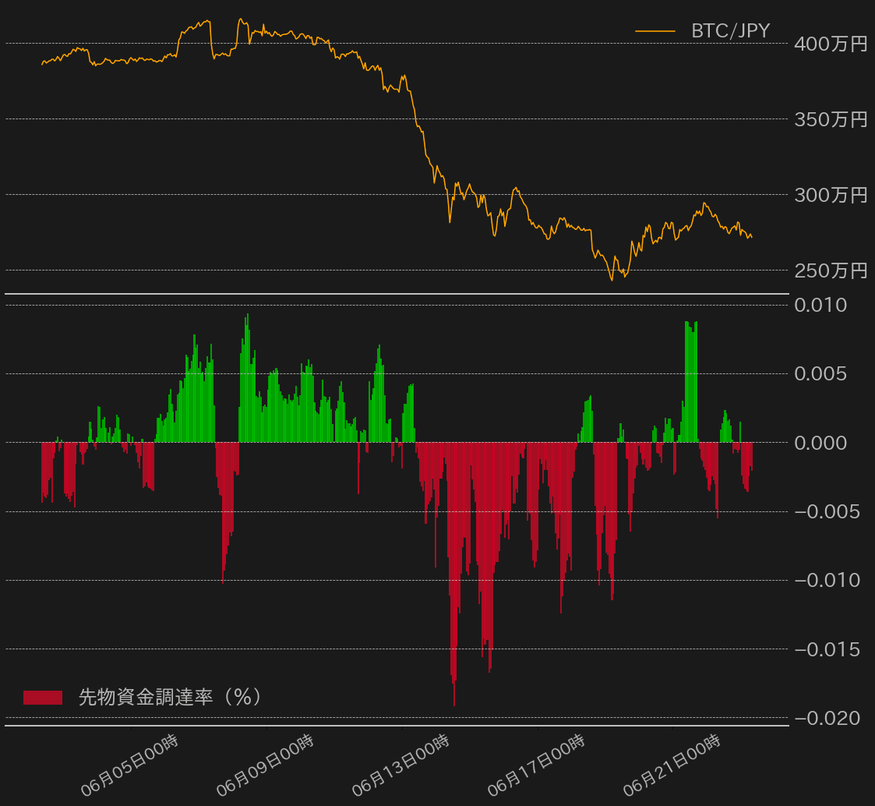Select the −0.010 funding rate tick
This screenshot has height=806, width=875.
tap(826, 581)
